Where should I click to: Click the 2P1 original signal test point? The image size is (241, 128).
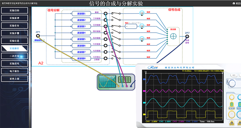38,36
